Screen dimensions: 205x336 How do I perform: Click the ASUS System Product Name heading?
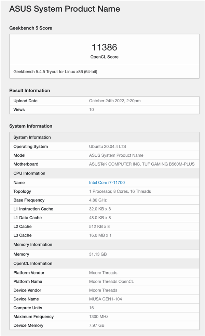pyautogui.click(x=65, y=9)
